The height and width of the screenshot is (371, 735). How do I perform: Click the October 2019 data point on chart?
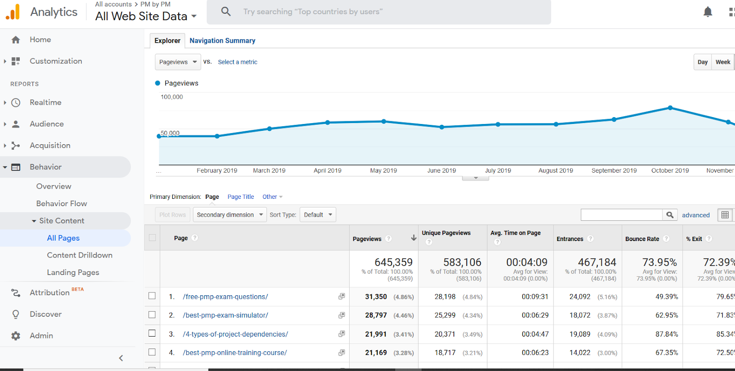coord(670,108)
